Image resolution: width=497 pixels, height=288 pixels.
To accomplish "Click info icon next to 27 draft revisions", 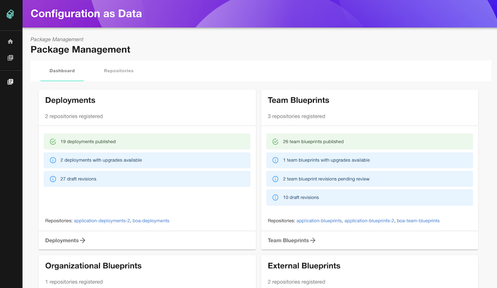I will pos(53,179).
